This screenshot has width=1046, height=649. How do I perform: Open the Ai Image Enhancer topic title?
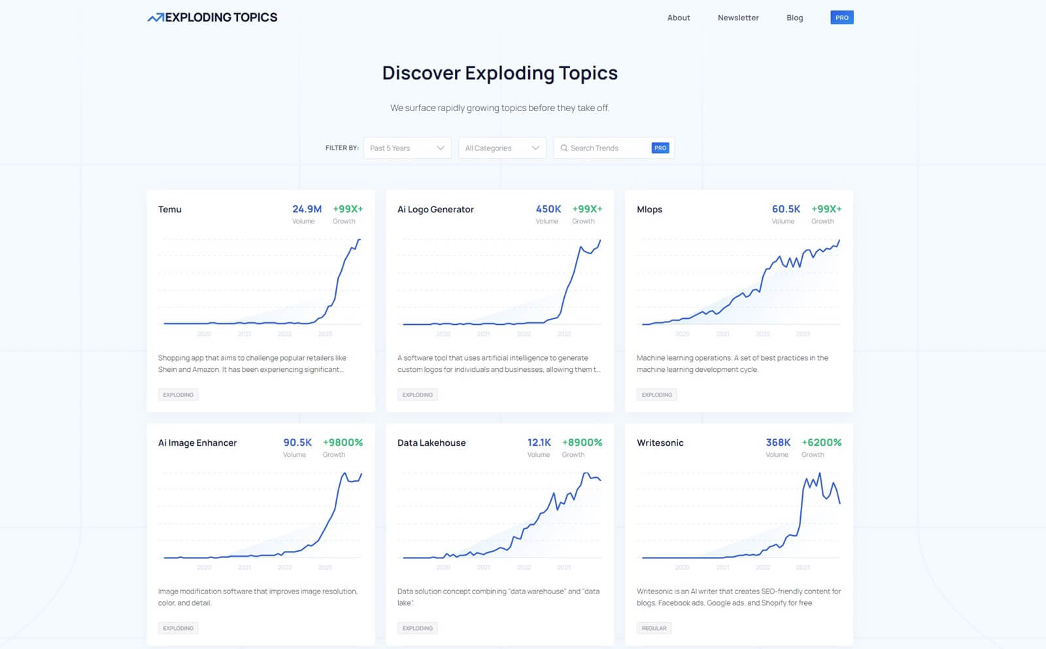pyautogui.click(x=197, y=442)
